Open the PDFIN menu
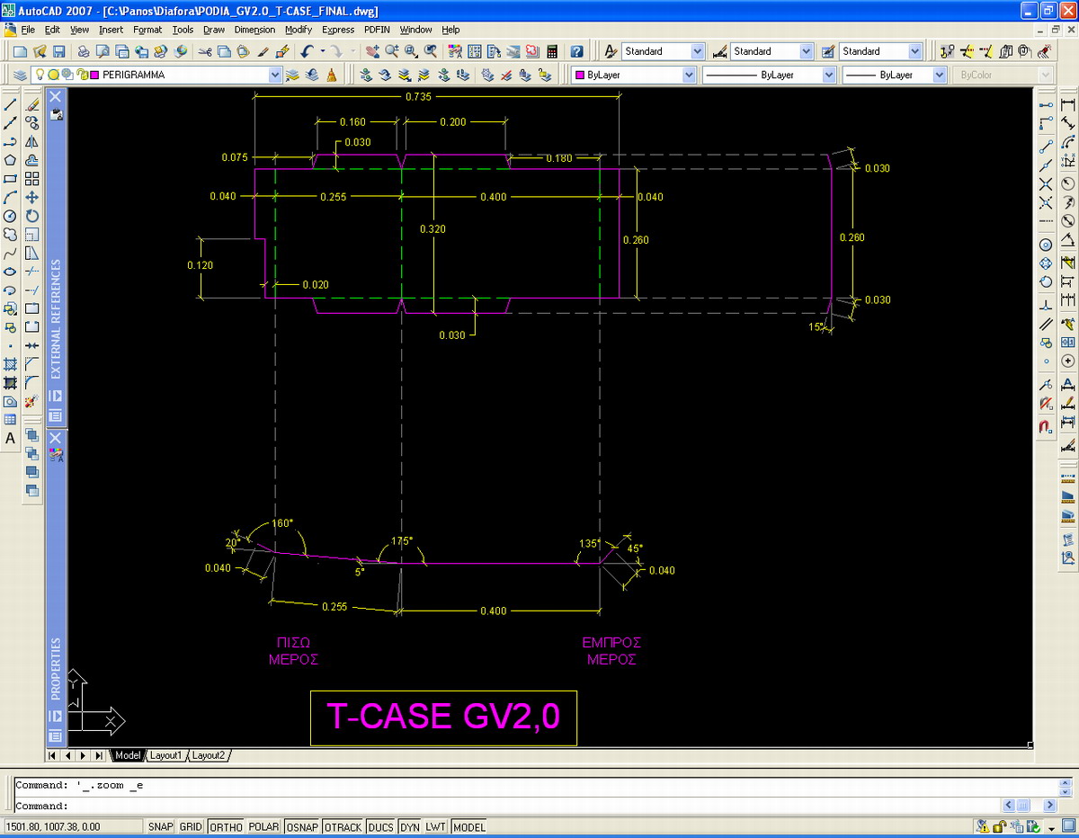 pyautogui.click(x=379, y=30)
